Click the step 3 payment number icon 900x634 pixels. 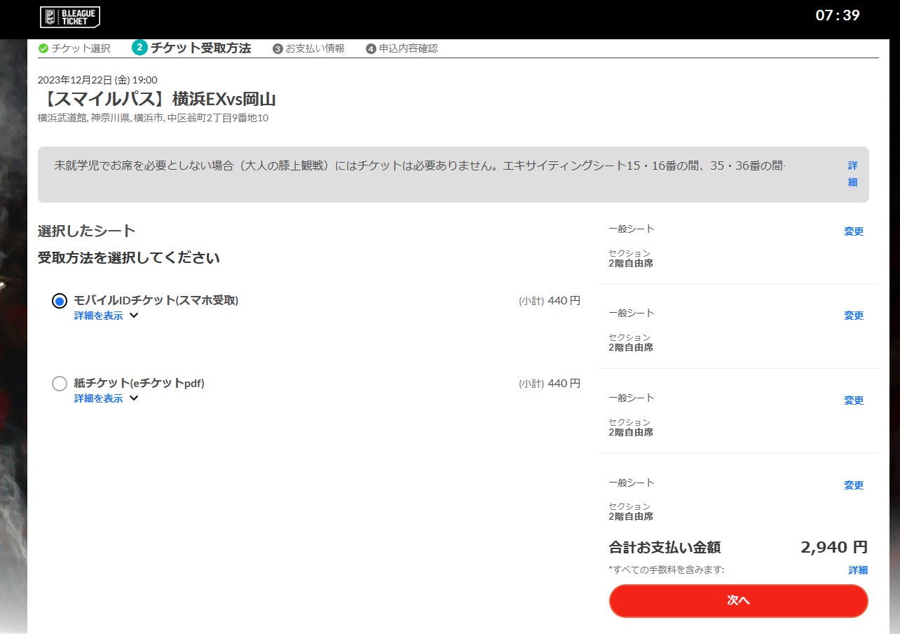point(278,48)
